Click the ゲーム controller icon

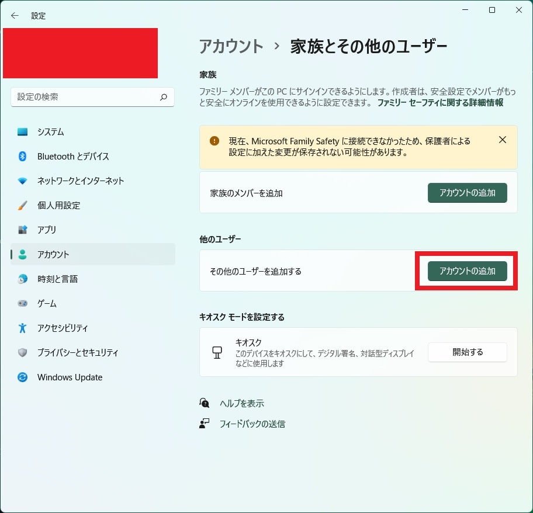pos(22,303)
